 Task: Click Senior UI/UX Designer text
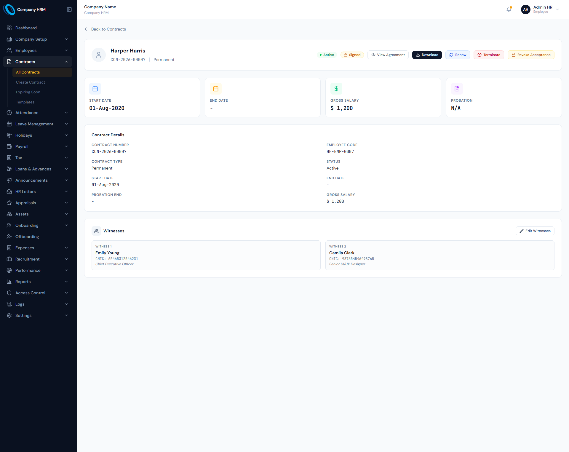click(x=347, y=264)
